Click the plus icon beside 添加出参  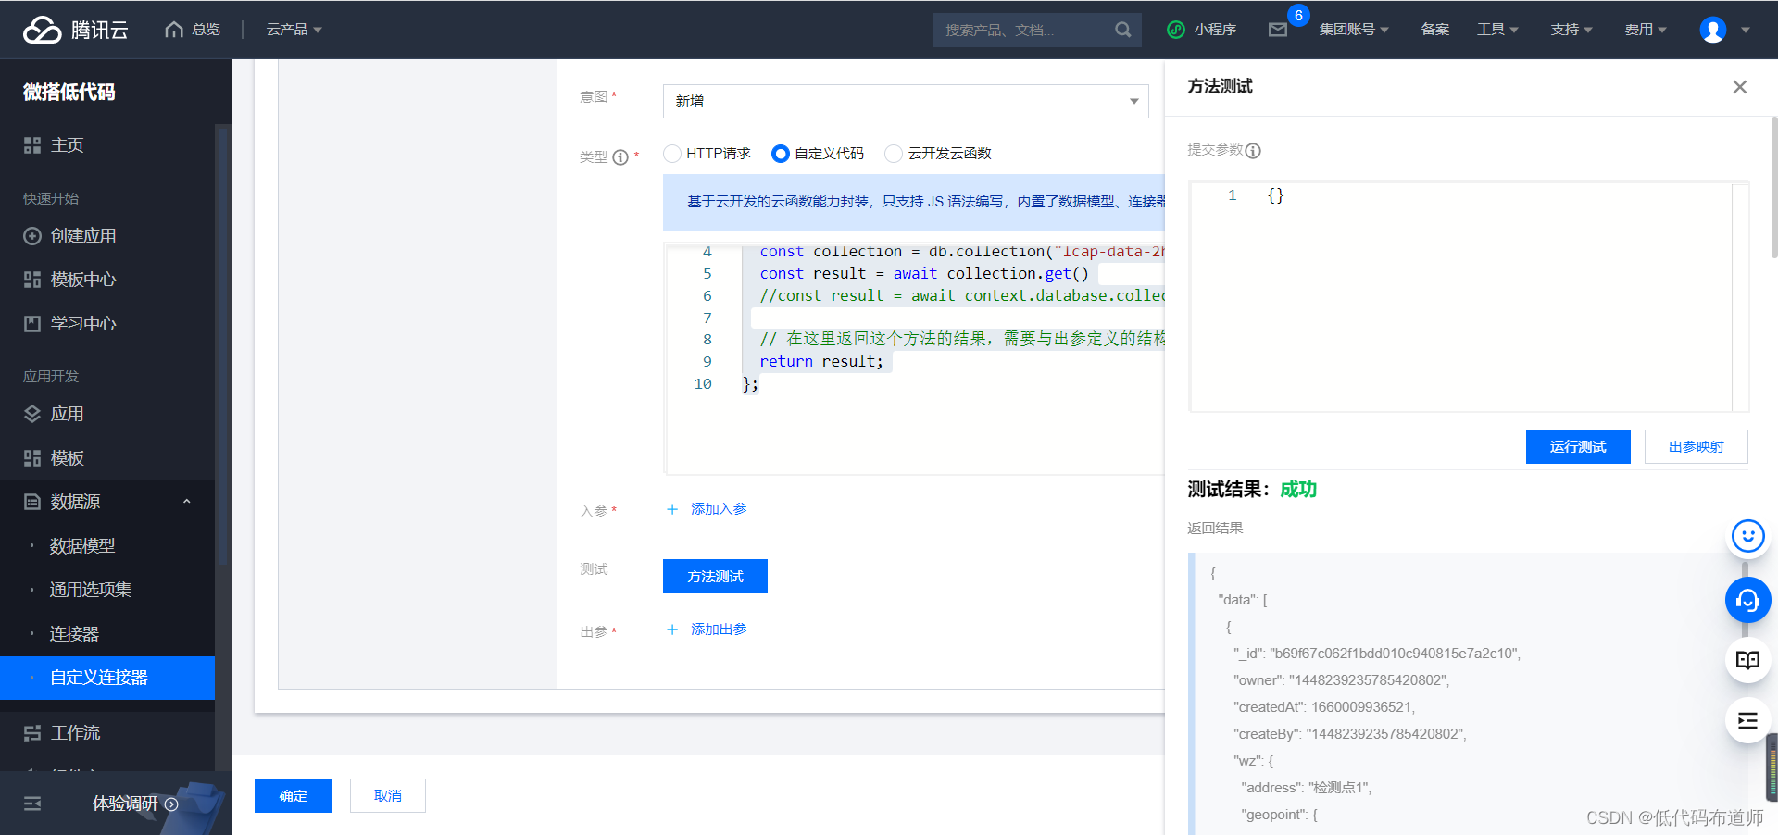point(673,629)
